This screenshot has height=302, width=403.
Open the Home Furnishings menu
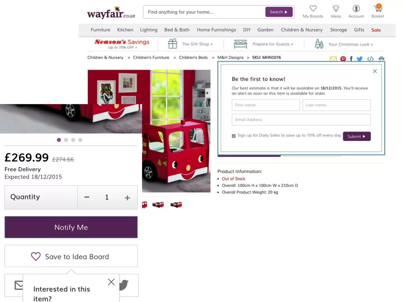pos(216,30)
